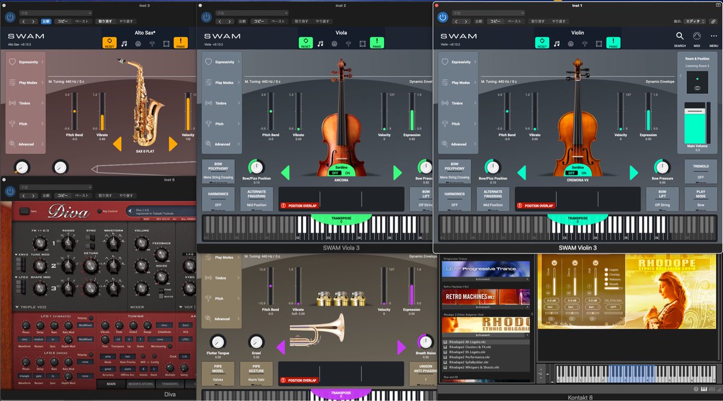The height and width of the screenshot is (401, 723).
Task: Click the Alto Sax RESET icon button
Action: click(x=110, y=43)
